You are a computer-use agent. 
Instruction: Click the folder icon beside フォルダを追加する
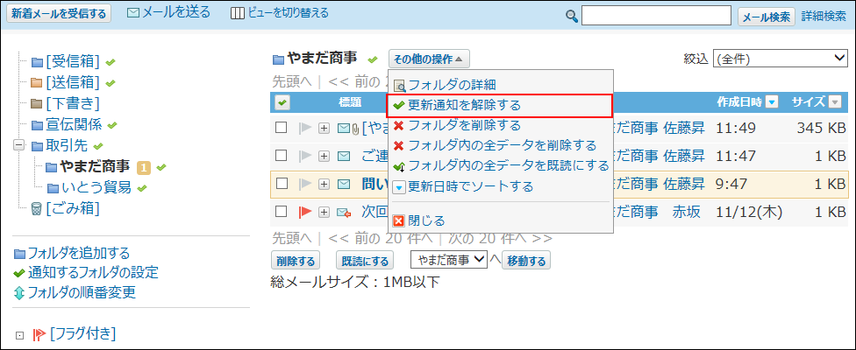click(19, 254)
